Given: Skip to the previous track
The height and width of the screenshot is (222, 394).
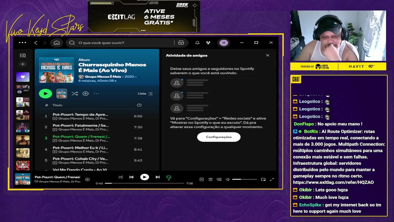Looking at the screenshot, I should pos(131,177).
